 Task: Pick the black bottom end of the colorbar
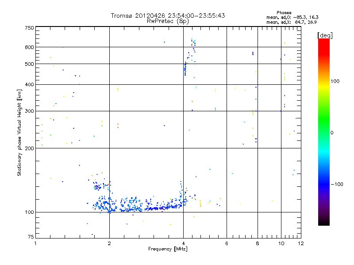coord(324,223)
